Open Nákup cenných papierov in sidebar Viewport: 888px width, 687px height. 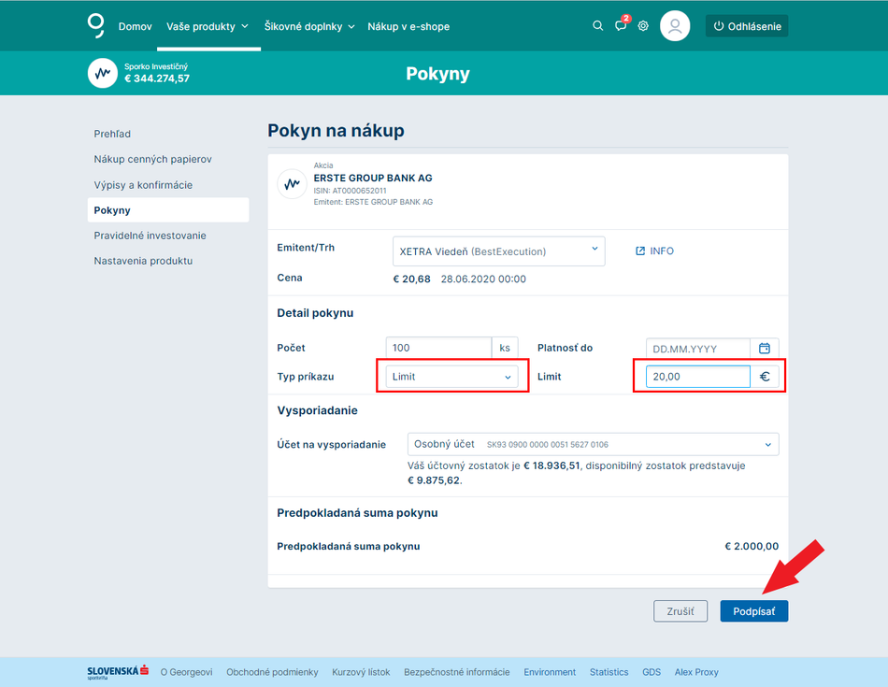pyautogui.click(x=153, y=159)
